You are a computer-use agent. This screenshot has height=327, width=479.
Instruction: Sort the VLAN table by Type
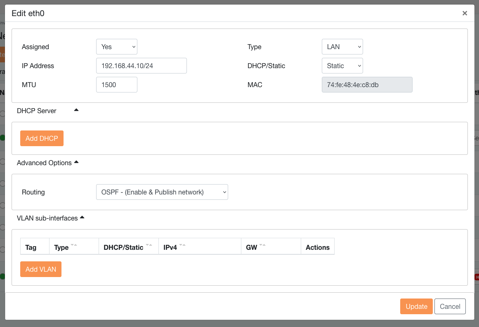coord(74,246)
